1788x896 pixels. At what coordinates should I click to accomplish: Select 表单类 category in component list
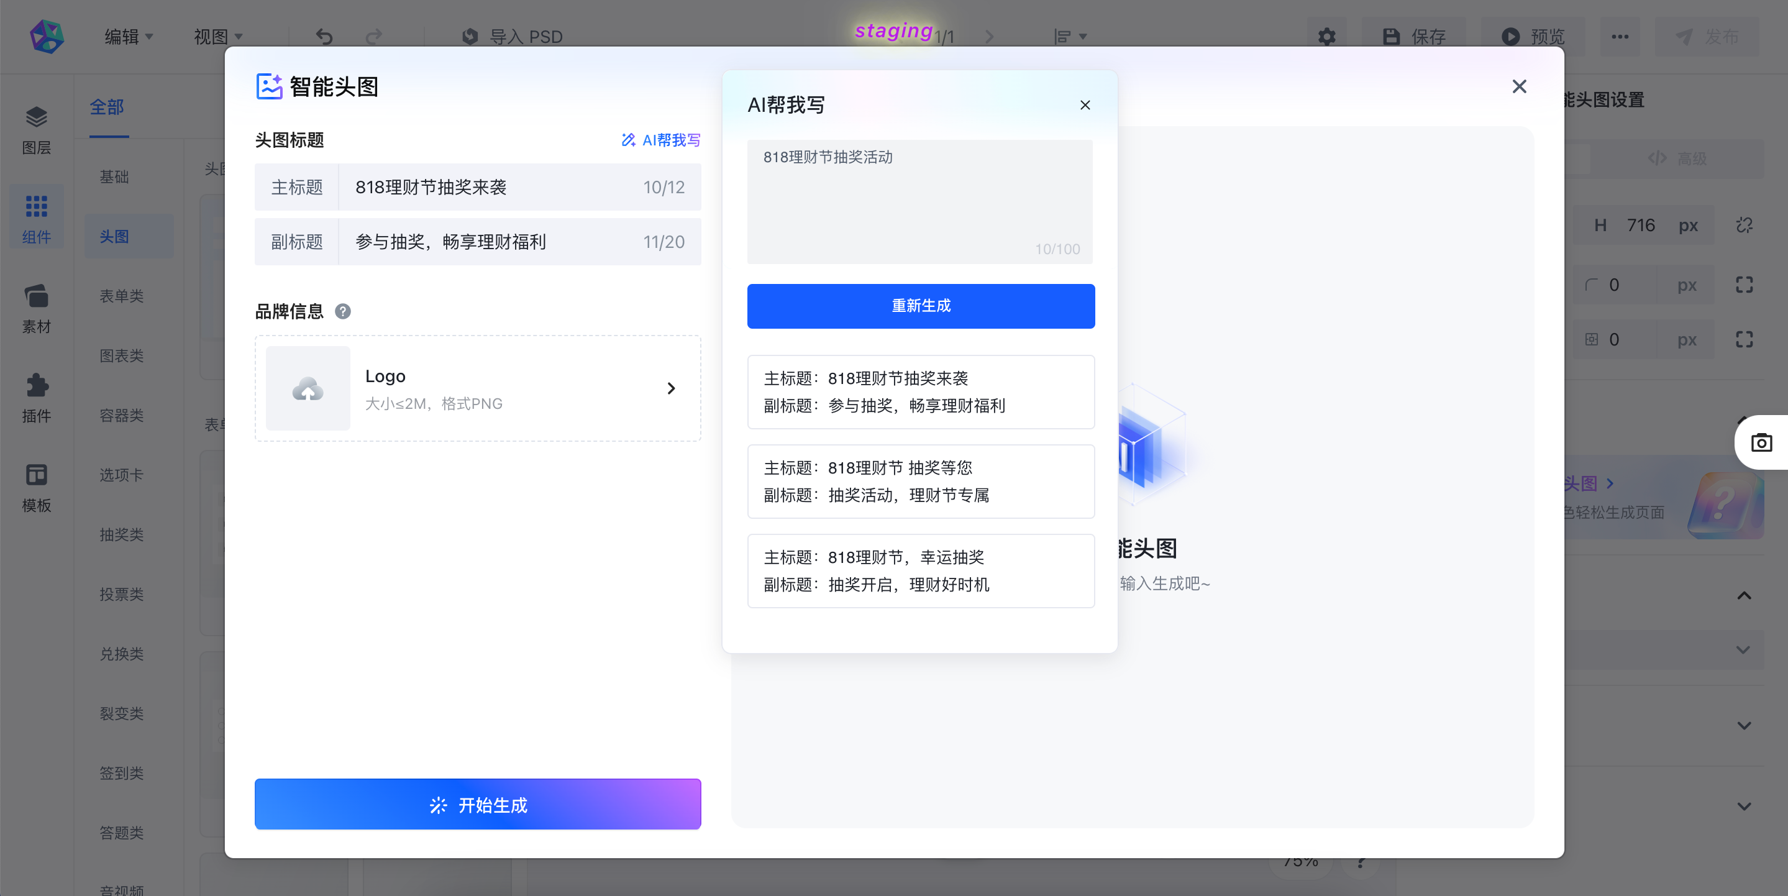(122, 296)
